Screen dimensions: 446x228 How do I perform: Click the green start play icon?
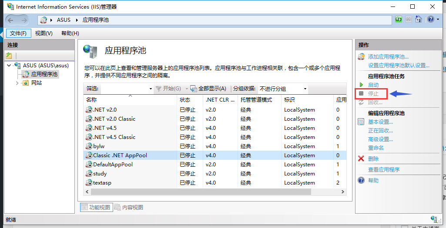pos(361,85)
